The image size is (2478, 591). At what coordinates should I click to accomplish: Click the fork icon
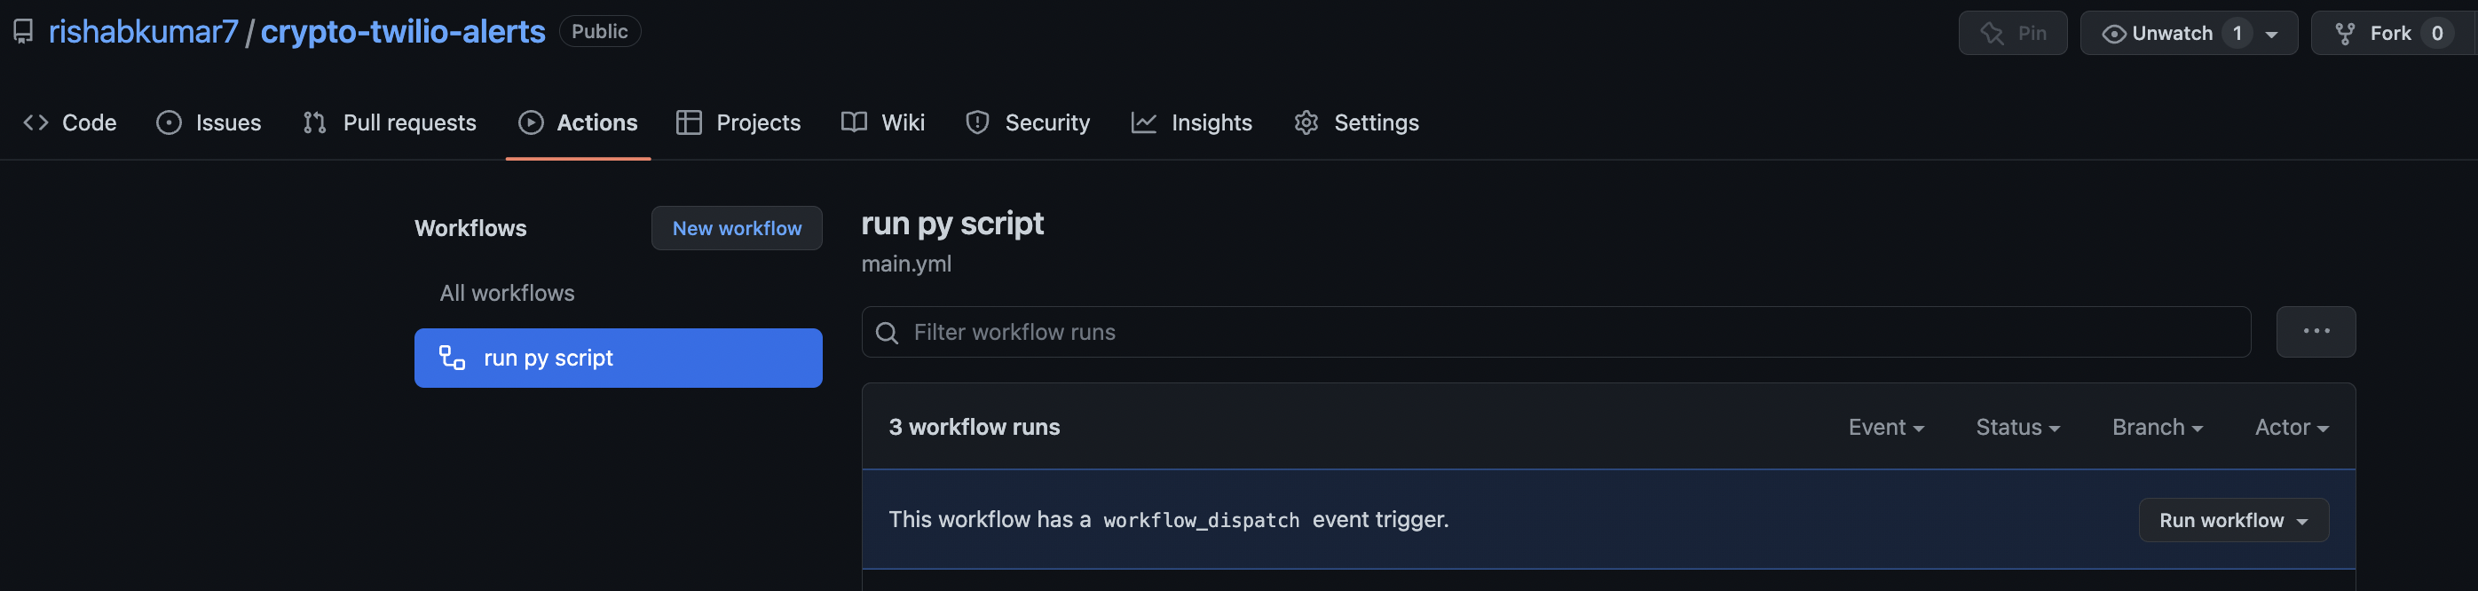click(2345, 34)
